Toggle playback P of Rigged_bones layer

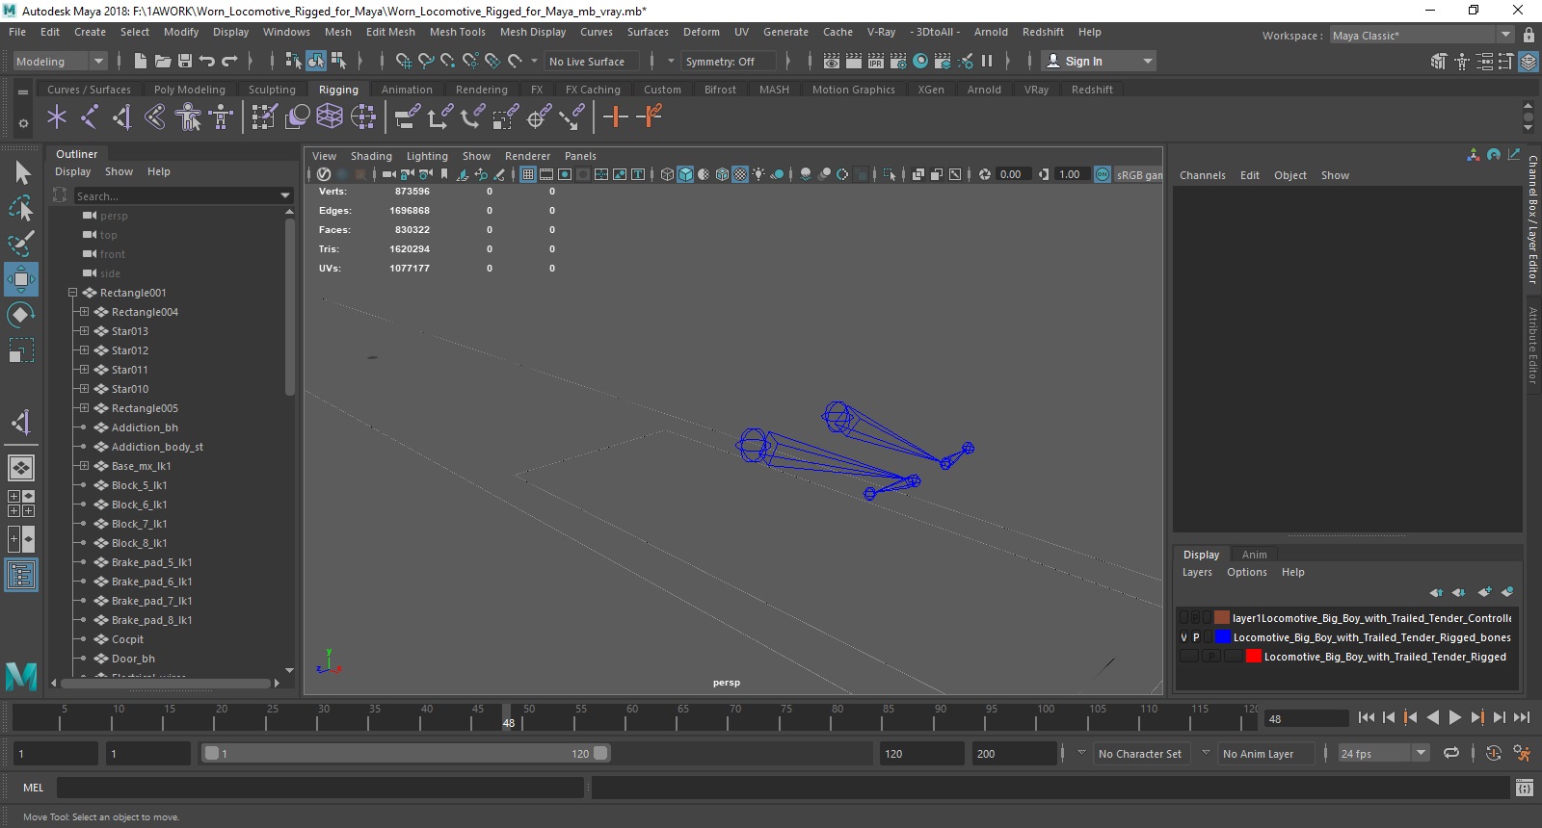click(x=1196, y=637)
